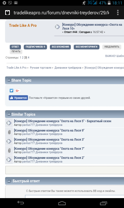Click the "Ответ #44 : Сегодня в 16:57:42" text
The width and height of the screenshot is (124, 208).
click(x=84, y=32)
